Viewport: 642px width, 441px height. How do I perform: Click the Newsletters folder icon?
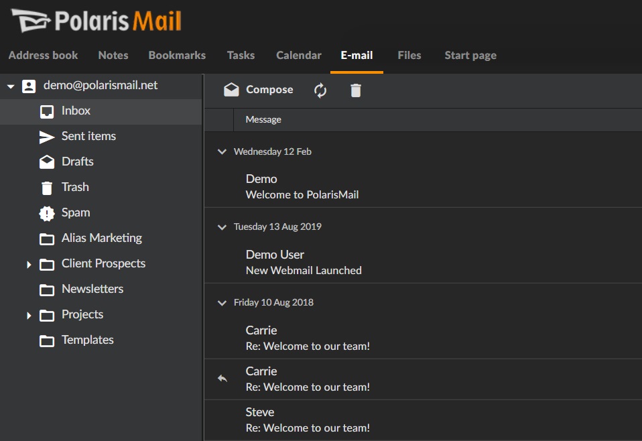48,289
